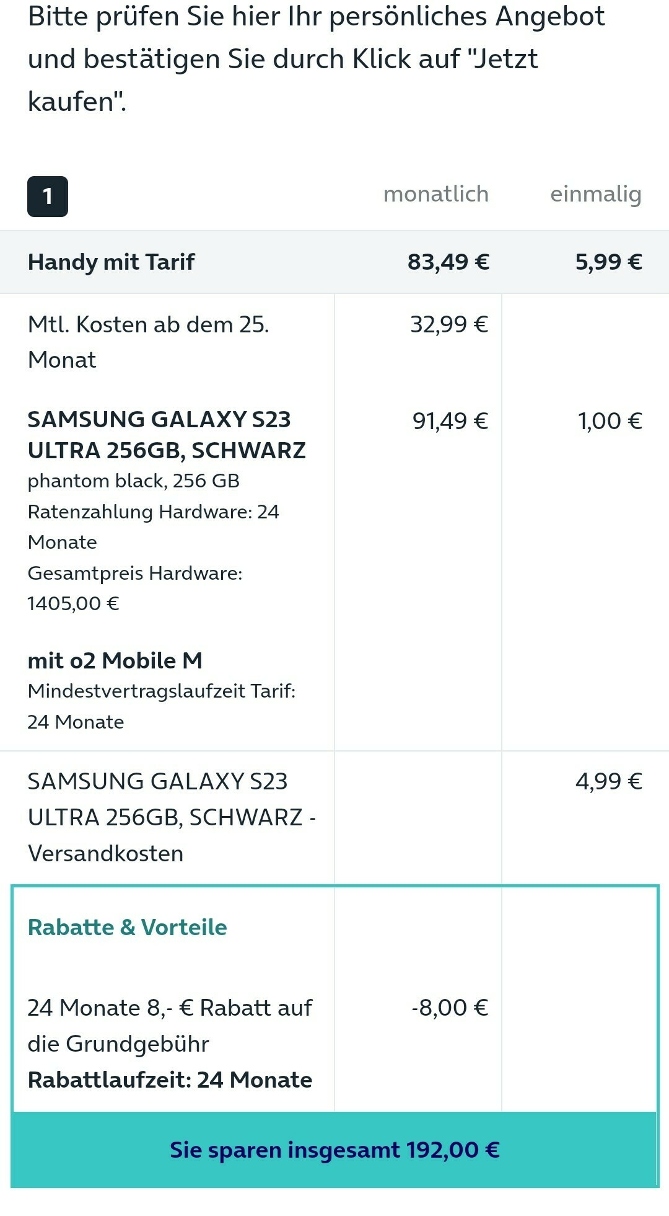The image size is (669, 1216).
Task: Select the Handy mit Tarif row header
Action: click(111, 262)
